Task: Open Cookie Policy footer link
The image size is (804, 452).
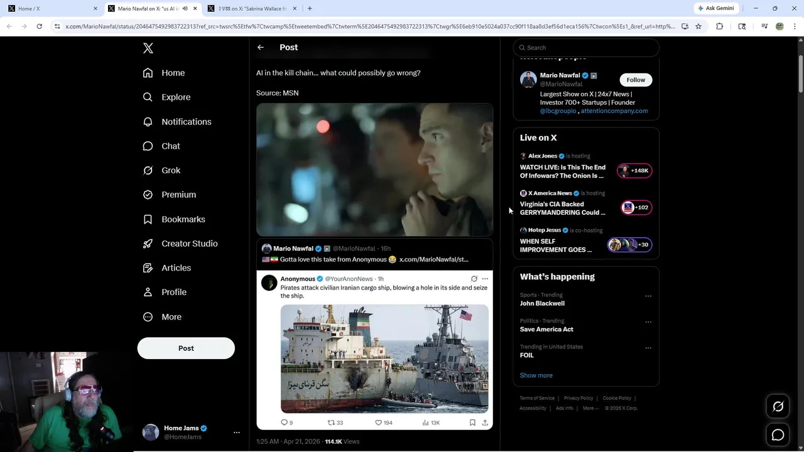Action: 617,398
